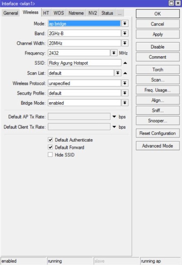
Task: Click the greyed 'slave' status entry
Action: point(116,261)
